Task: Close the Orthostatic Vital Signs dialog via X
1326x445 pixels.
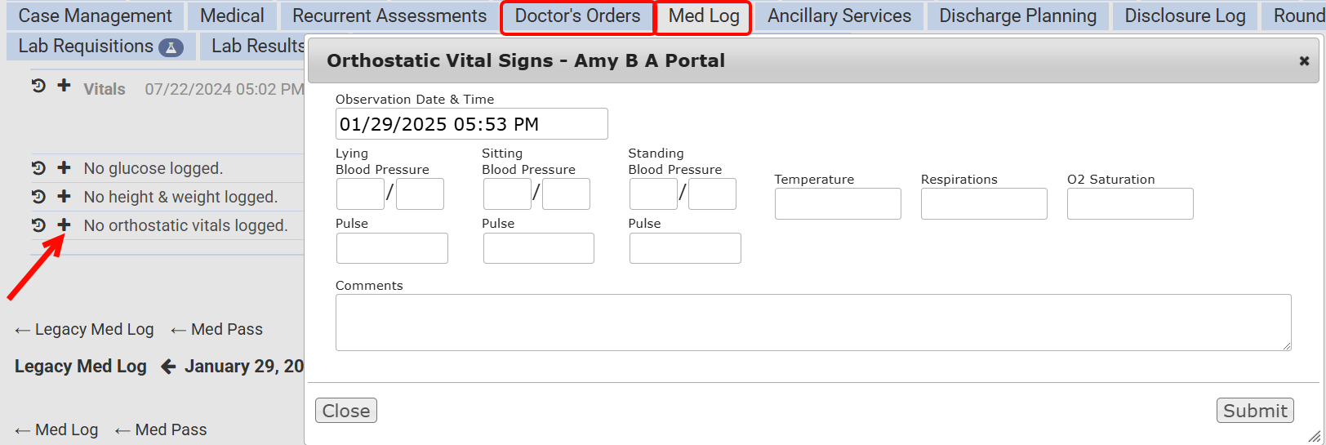Action: click(x=1304, y=61)
